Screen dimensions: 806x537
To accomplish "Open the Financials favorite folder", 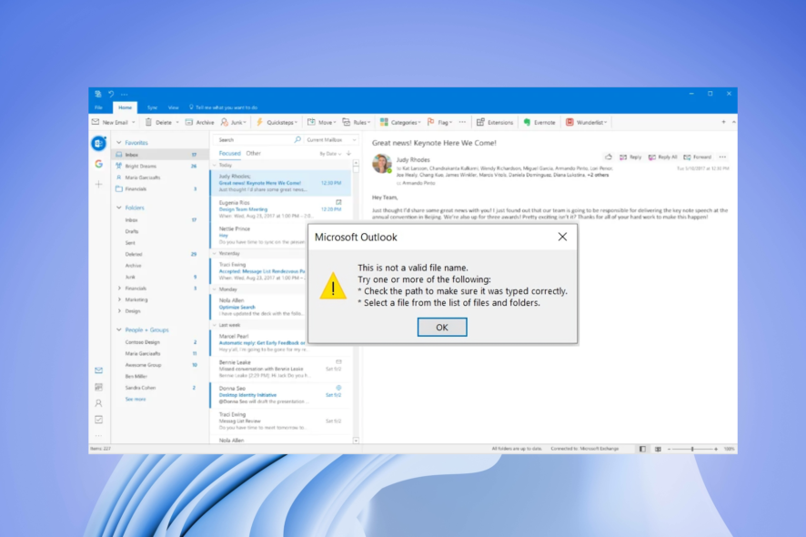I will pyautogui.click(x=160, y=188).
